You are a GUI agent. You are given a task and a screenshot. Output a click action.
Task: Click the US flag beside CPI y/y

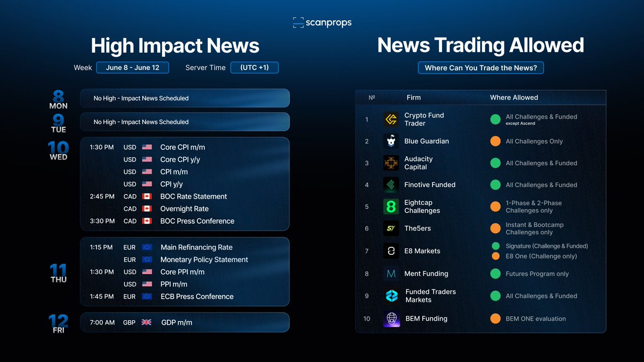click(x=147, y=184)
